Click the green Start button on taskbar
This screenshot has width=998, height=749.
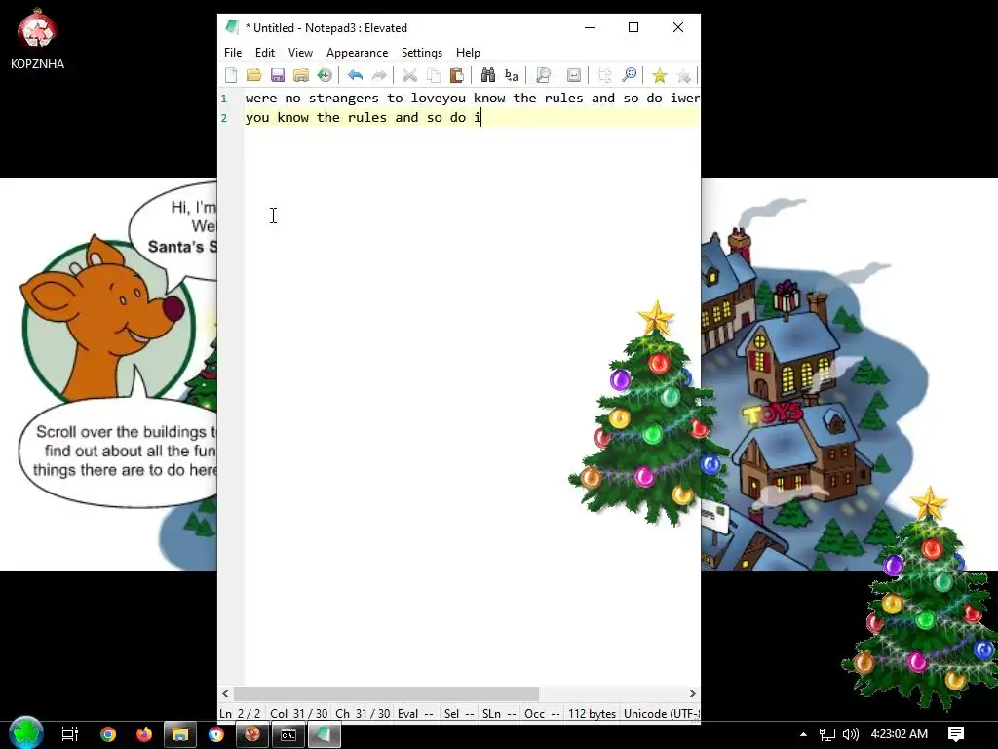pos(26,733)
